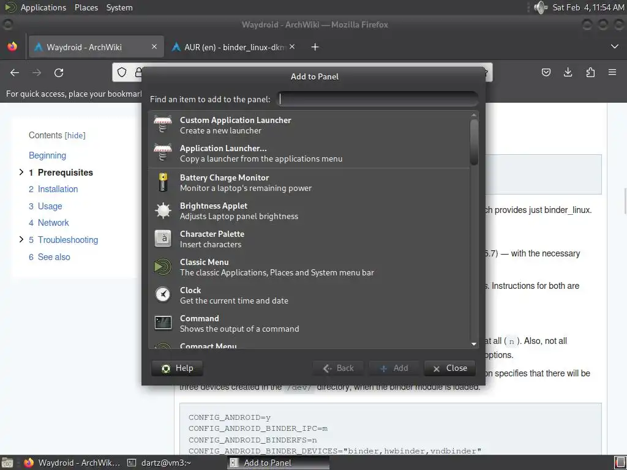
Task: Open Firefox downloads panel
Action: [568, 72]
